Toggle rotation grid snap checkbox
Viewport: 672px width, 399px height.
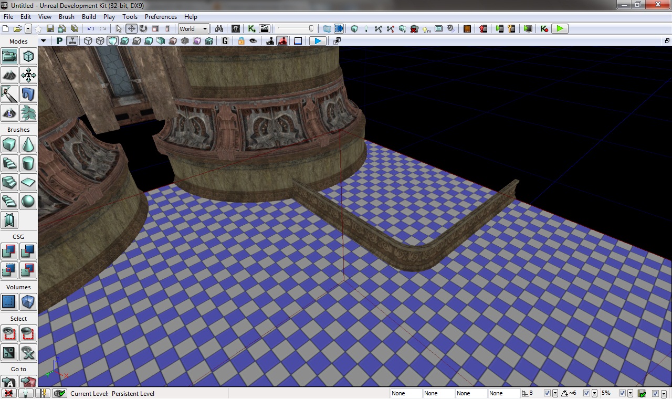587,393
